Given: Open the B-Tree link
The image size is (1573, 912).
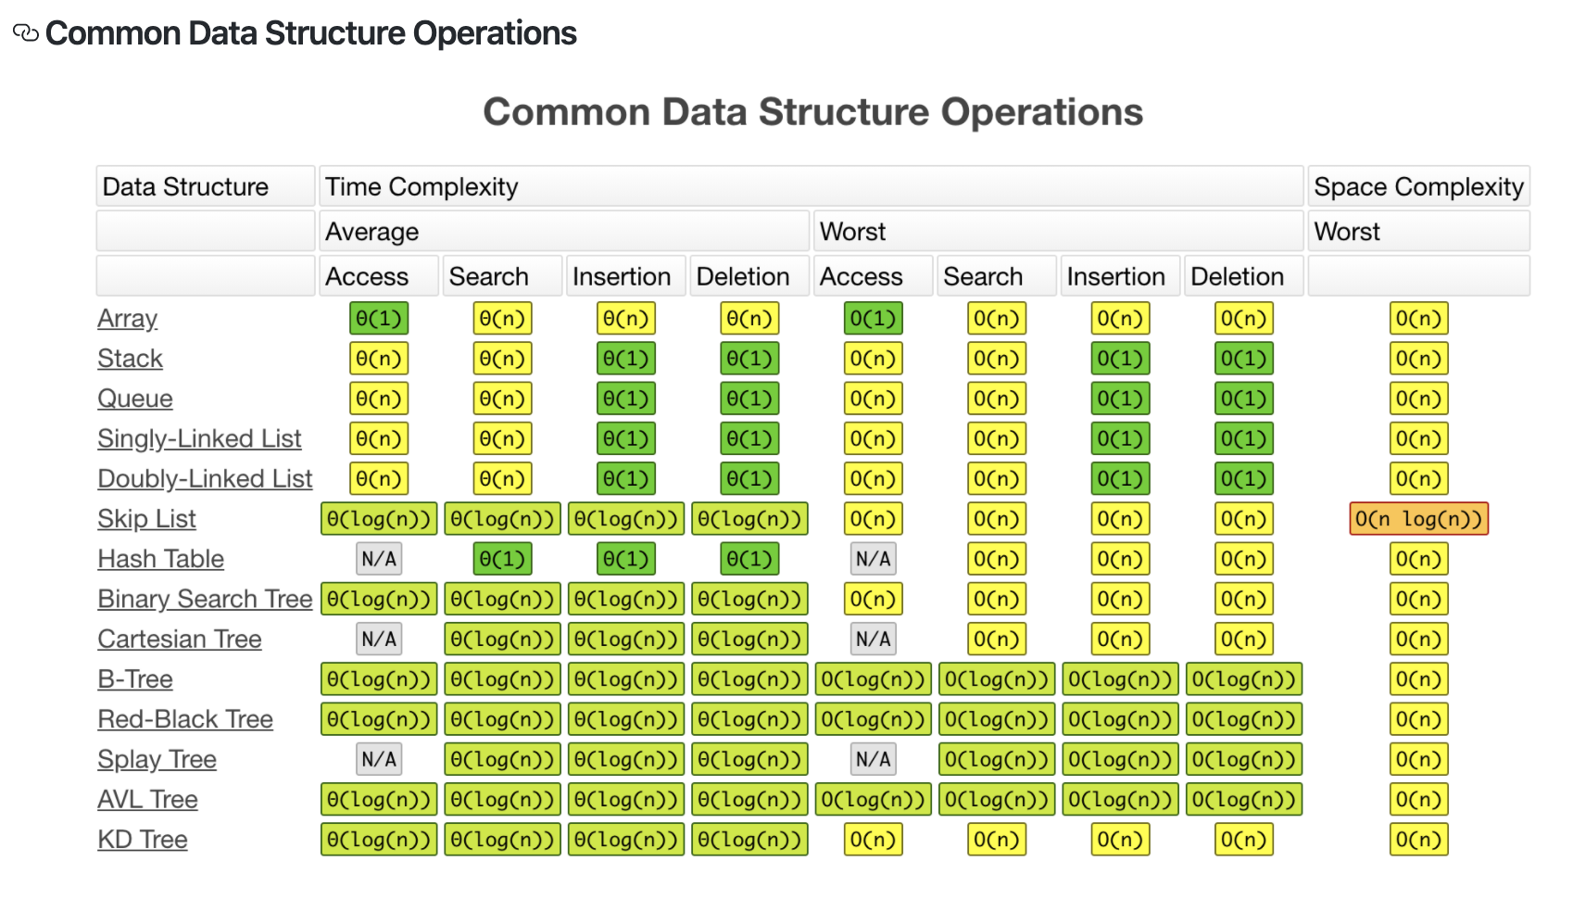Looking at the screenshot, I should point(135,679).
